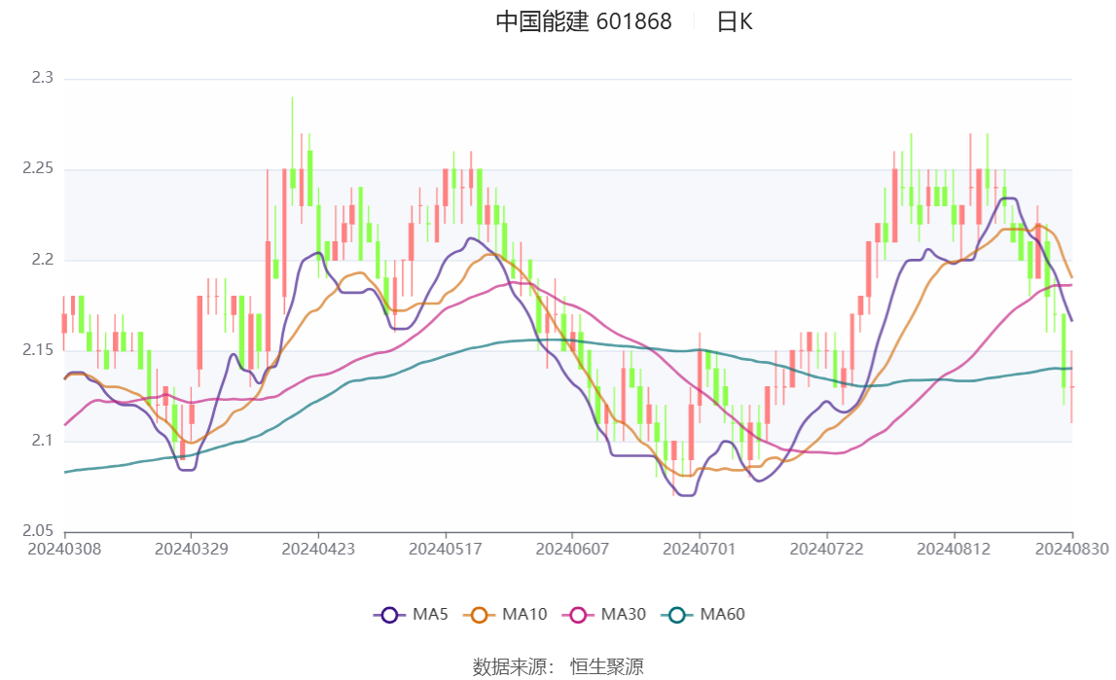Viewport: 1116px width, 680px height.
Task: Click the 20240812 date label
Action: (x=954, y=549)
